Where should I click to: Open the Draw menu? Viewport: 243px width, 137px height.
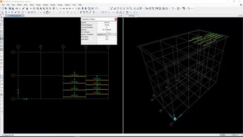25,5
